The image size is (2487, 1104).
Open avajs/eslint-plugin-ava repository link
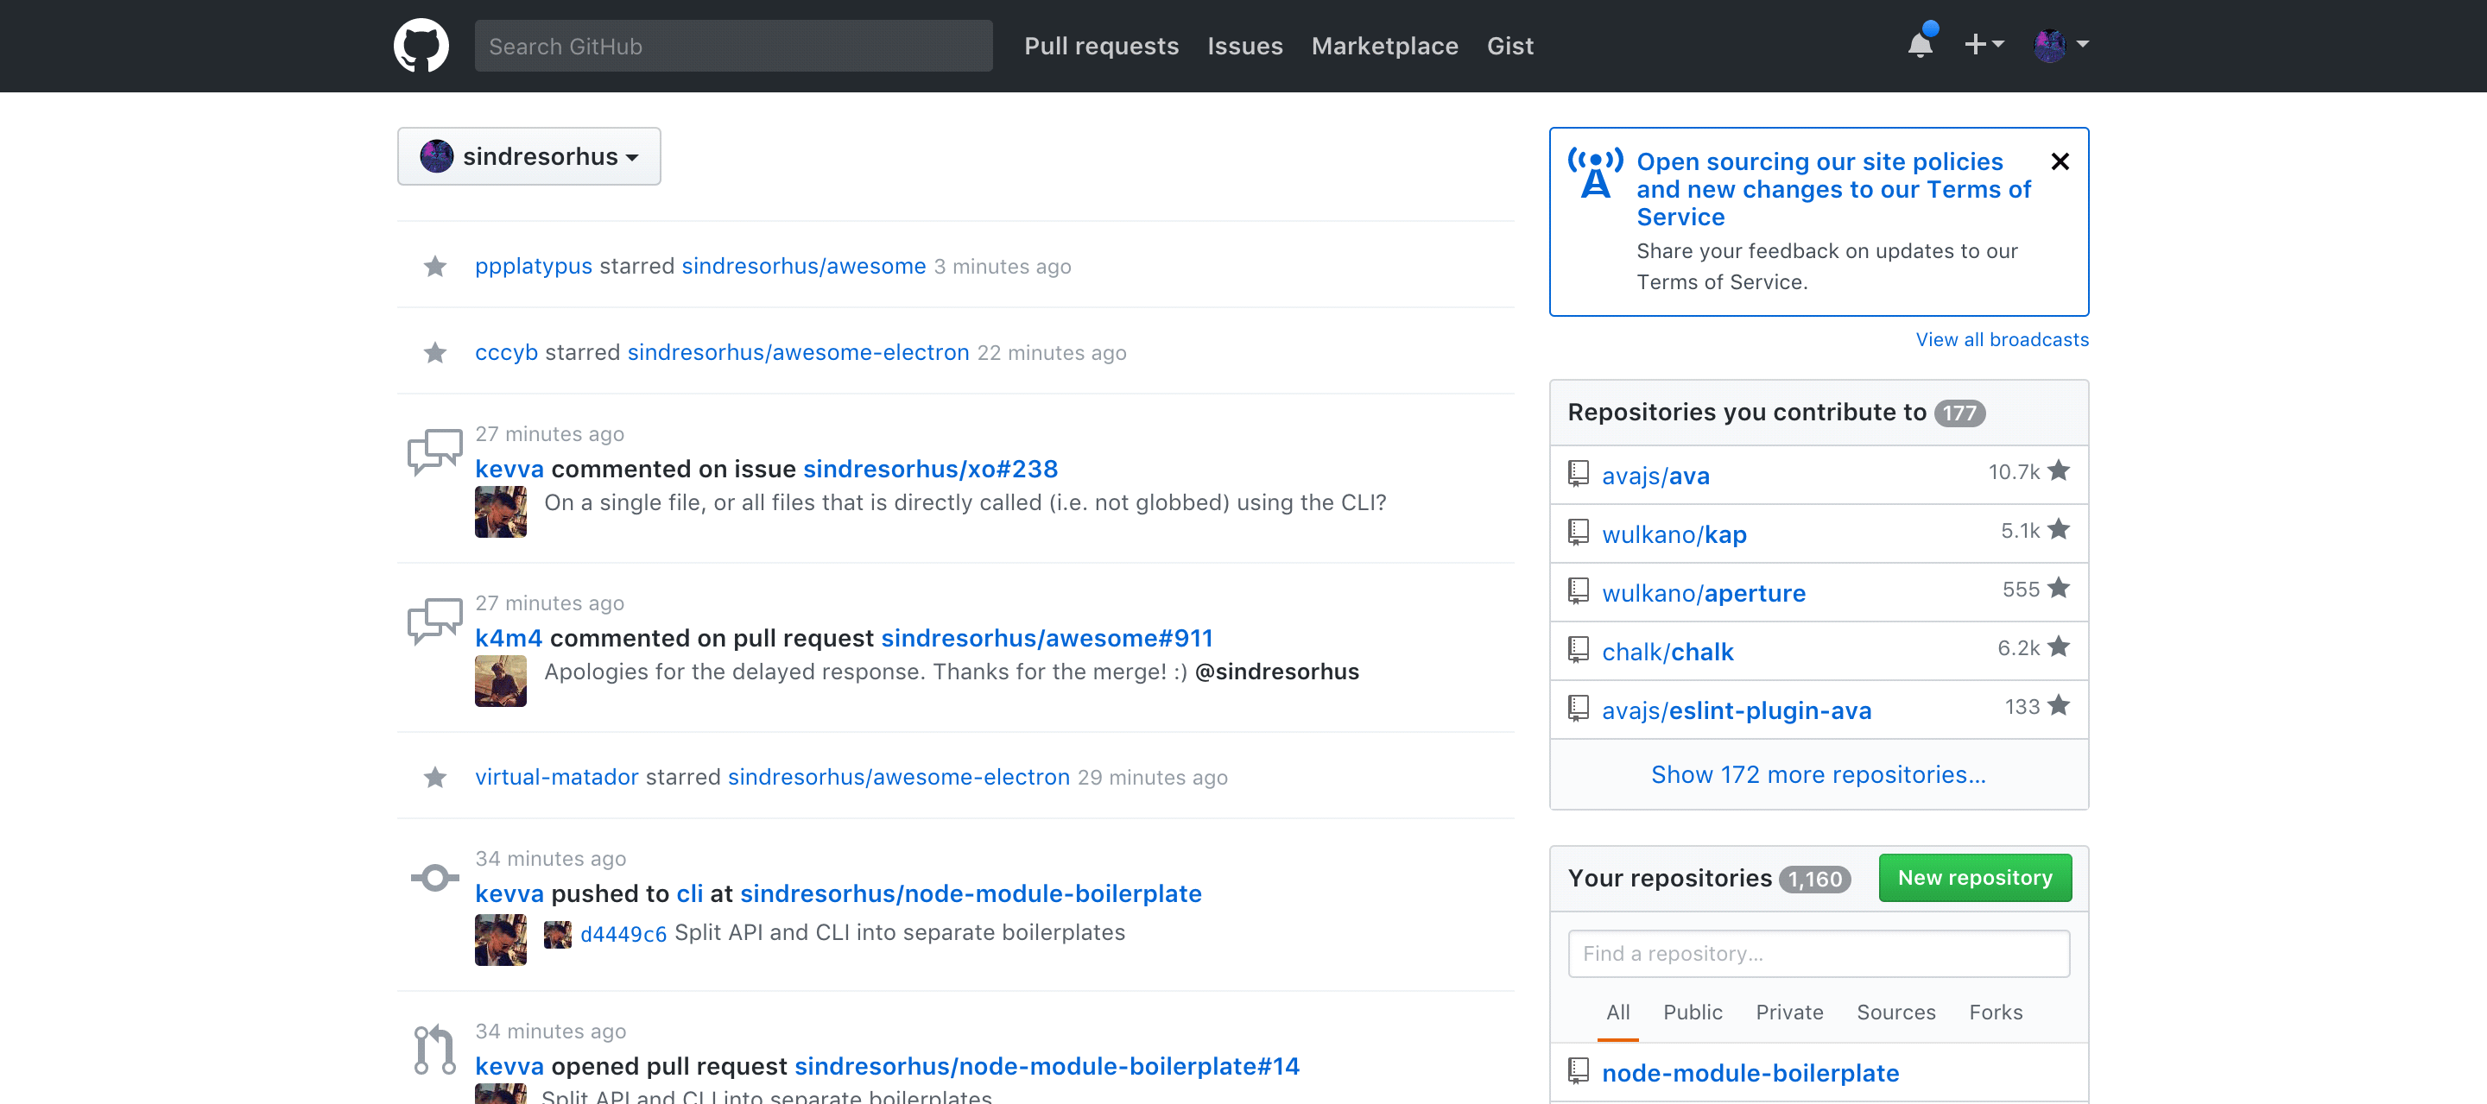(x=1736, y=711)
